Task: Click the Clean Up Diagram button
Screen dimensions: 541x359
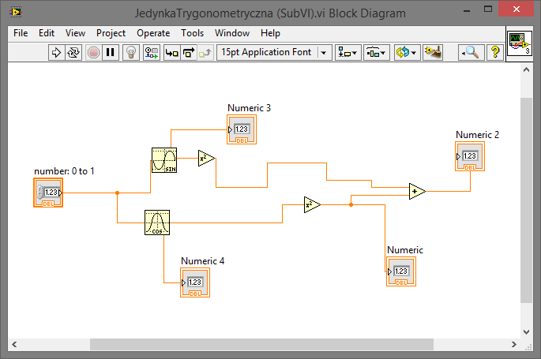Action: [x=433, y=52]
